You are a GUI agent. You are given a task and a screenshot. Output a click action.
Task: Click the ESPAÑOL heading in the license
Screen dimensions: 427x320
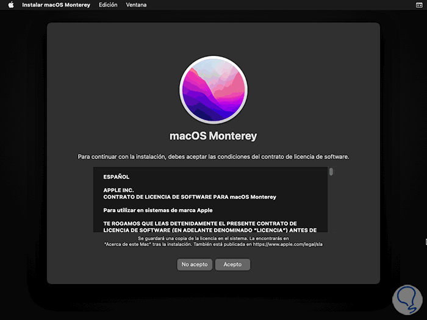(x=117, y=177)
